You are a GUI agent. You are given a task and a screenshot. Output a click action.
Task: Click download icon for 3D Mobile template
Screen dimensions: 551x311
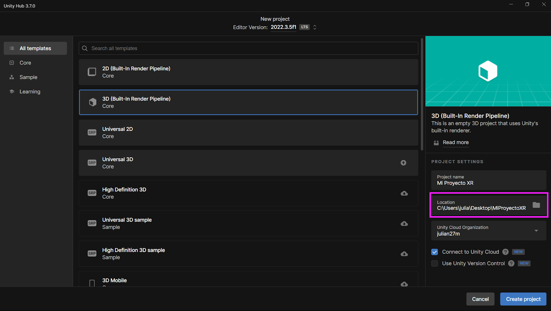pyautogui.click(x=404, y=284)
